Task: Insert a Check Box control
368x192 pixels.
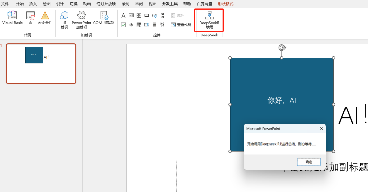Action: [123, 25]
